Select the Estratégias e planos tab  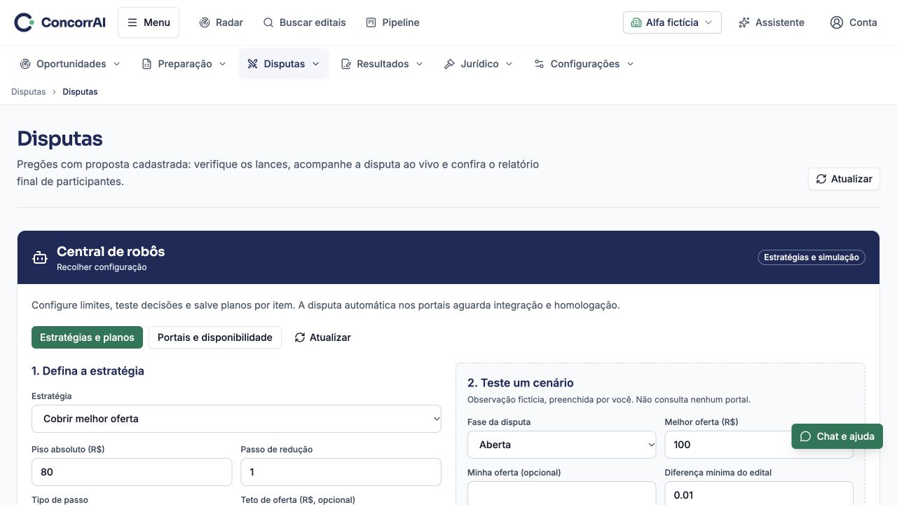tap(87, 337)
